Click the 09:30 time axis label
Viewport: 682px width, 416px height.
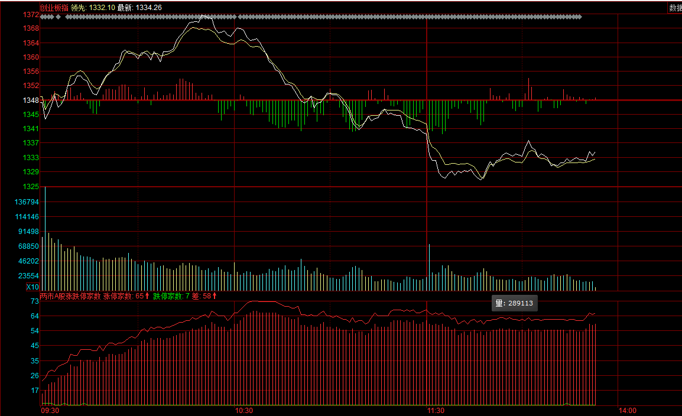50,410
